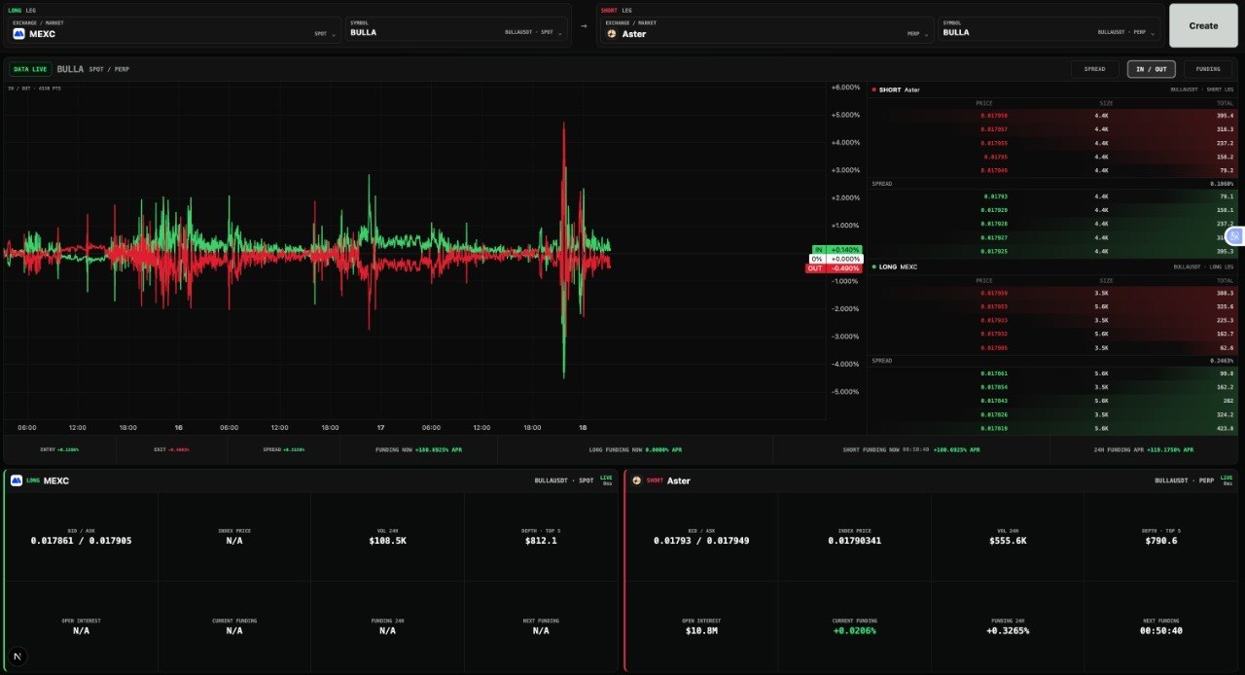Open the short leg BULLA symbol dropdown
Screen dimensions: 1245x675
pyautogui.click(x=1049, y=30)
